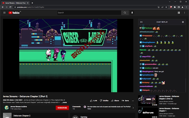Click chat username Fleckeey

[148, 28]
